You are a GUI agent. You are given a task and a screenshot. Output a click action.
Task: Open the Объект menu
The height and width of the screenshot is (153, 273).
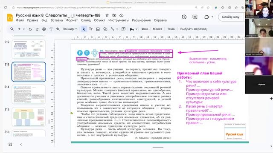coord(99,20)
